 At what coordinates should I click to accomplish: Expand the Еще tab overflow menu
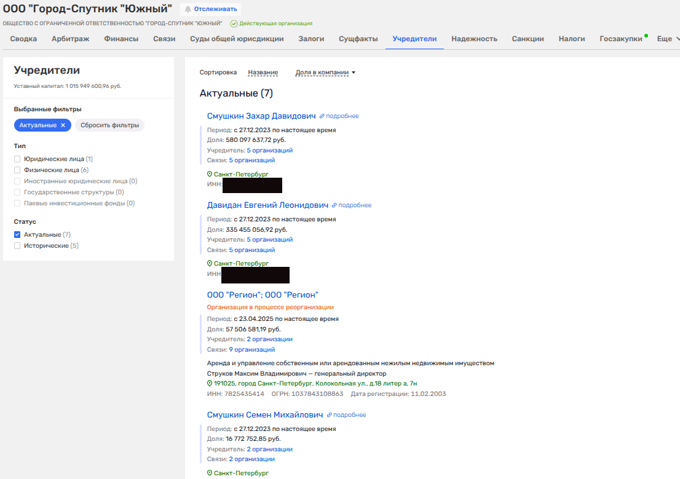coord(668,39)
